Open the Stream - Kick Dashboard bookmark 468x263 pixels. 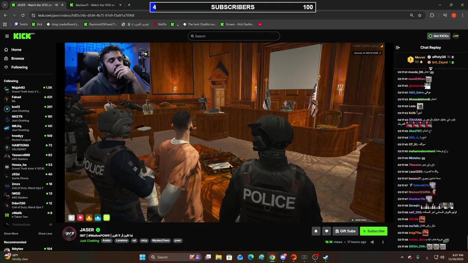pos(237,24)
